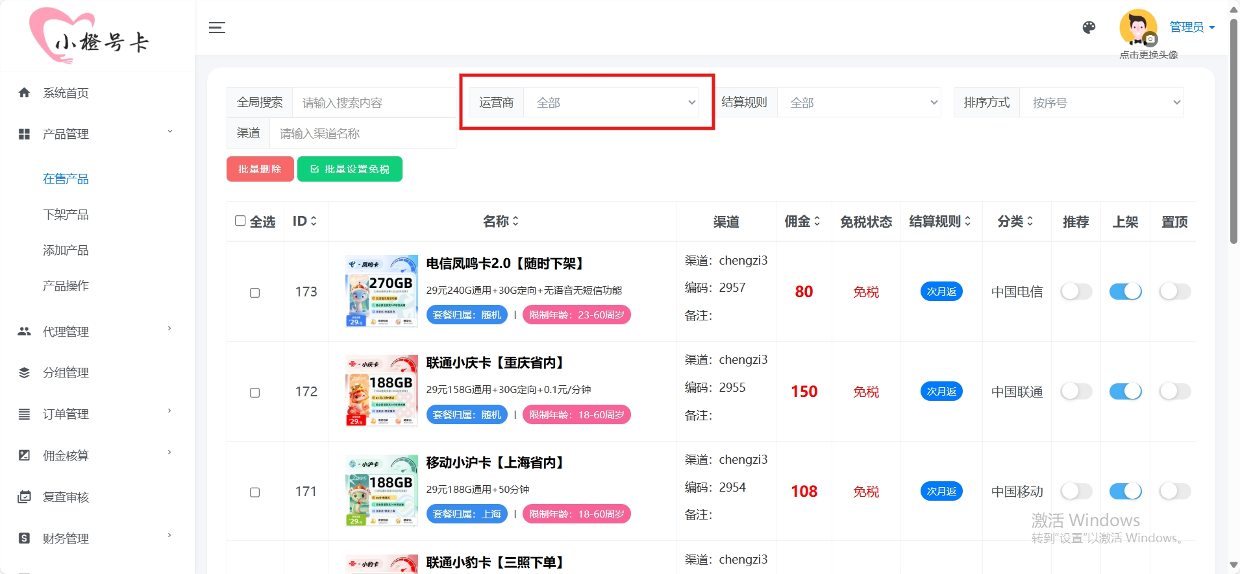Click 次月返 badge for product 171
The height and width of the screenshot is (574, 1240).
[x=941, y=492]
